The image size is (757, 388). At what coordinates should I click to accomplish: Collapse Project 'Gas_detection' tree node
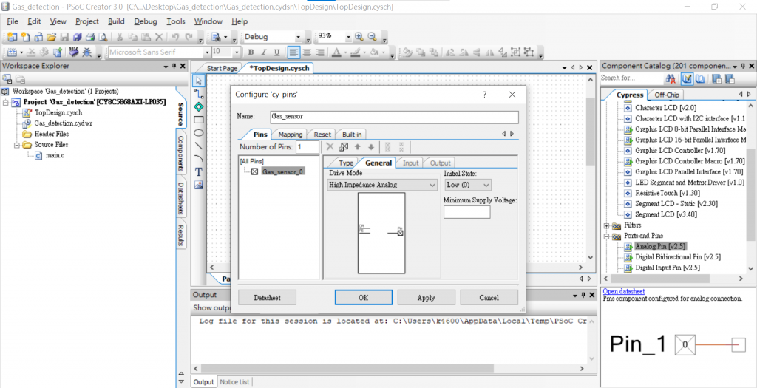coord(5,102)
